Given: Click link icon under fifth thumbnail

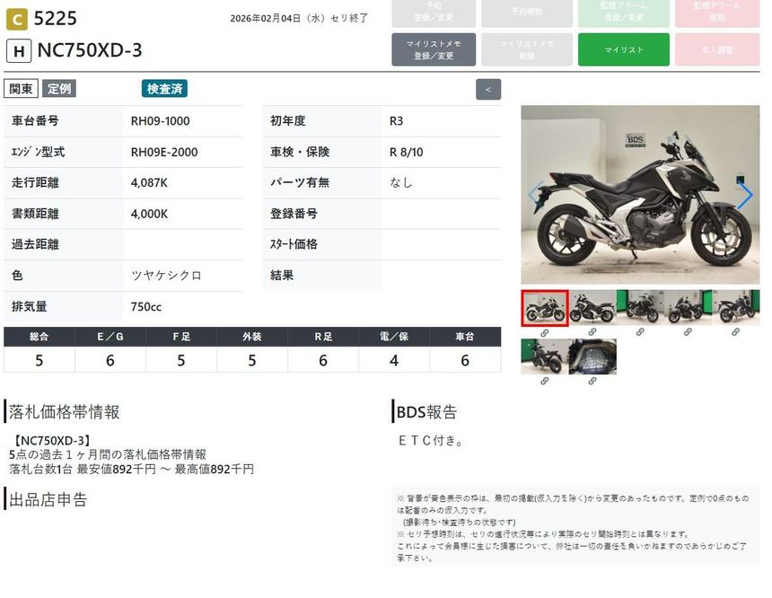Looking at the screenshot, I should click(735, 332).
